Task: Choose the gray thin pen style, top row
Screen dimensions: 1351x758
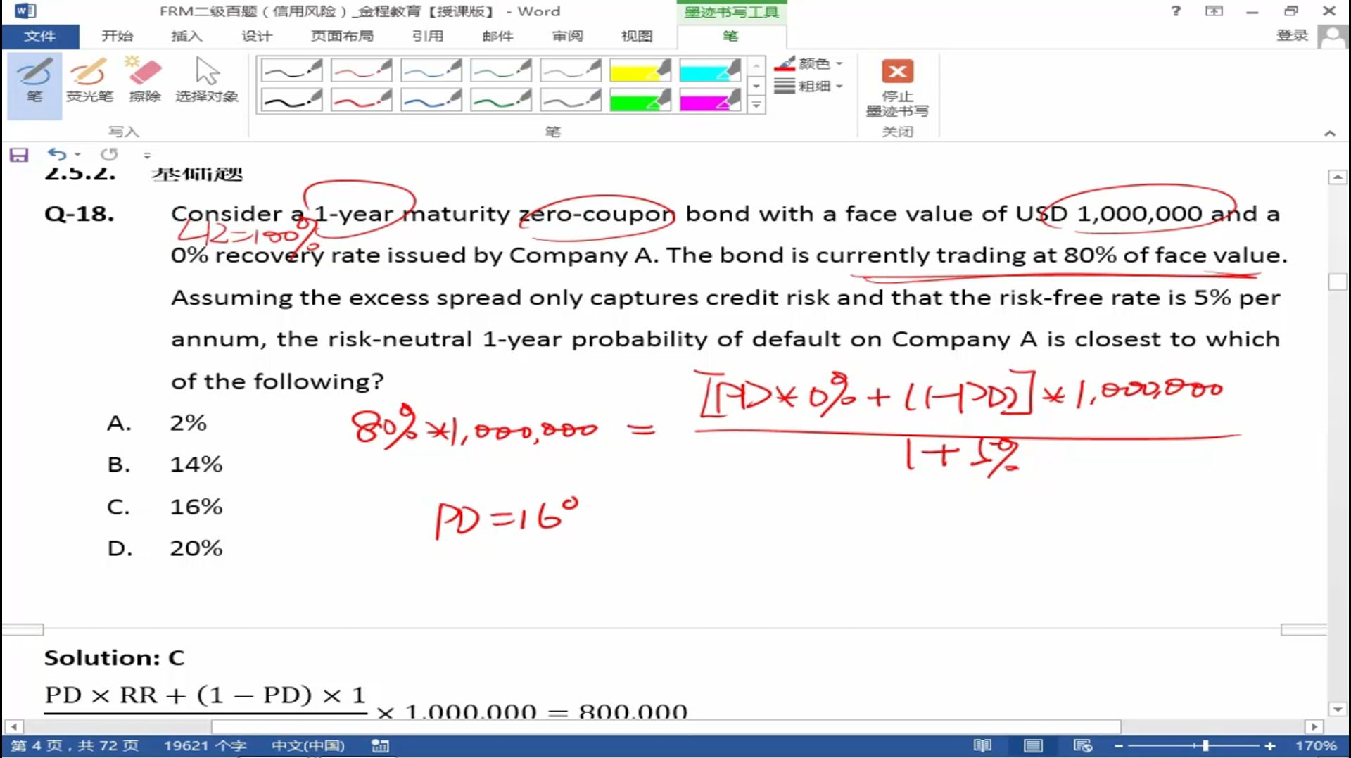Action: (x=570, y=70)
